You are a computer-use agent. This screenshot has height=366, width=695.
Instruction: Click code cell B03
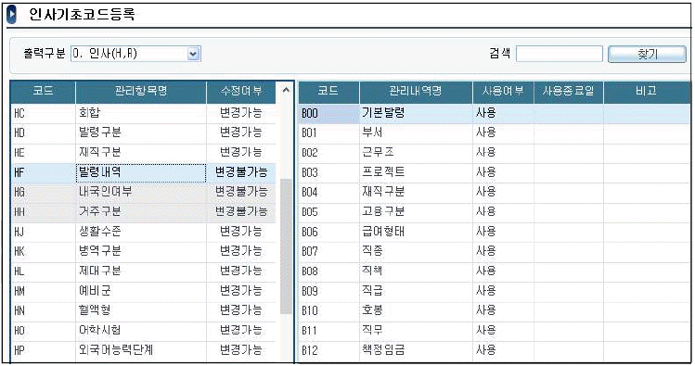click(x=329, y=172)
